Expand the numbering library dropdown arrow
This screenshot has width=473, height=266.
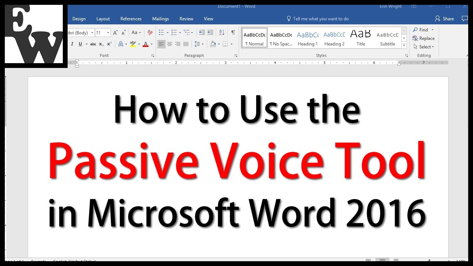180,33
